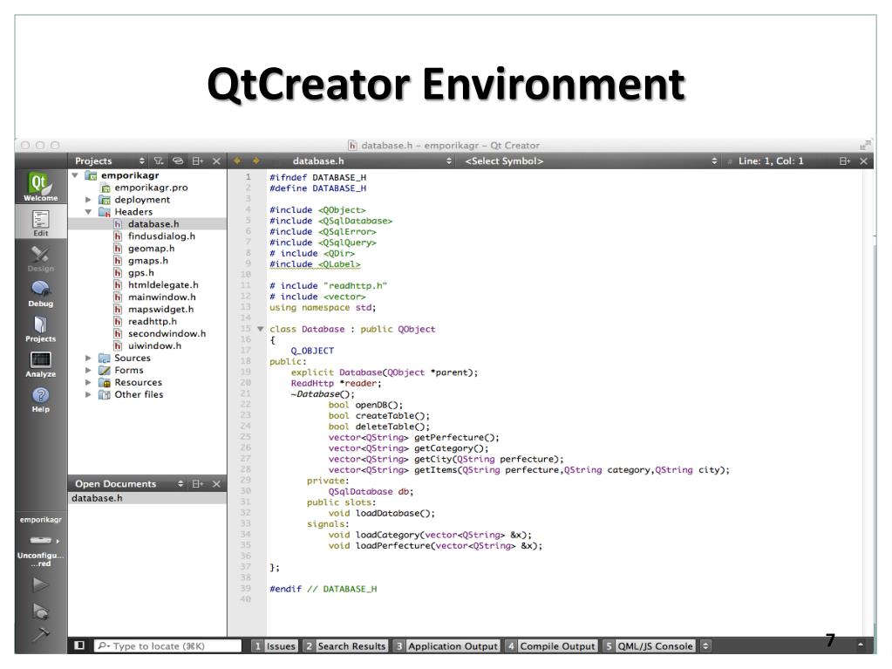Click the Line 1, Col 1 indicator

771,161
